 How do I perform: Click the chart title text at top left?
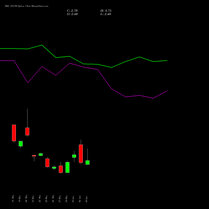point(26,6)
